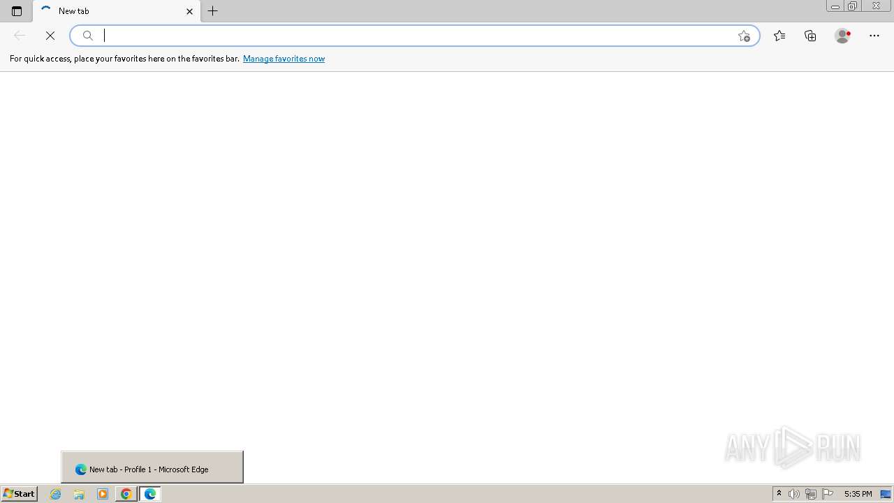Screen dimensions: 894x503
Task: Launch Internet Explorer from the taskbar
Action: tap(56, 494)
